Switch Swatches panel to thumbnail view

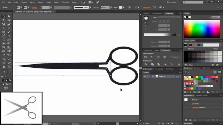pos(220,72)
